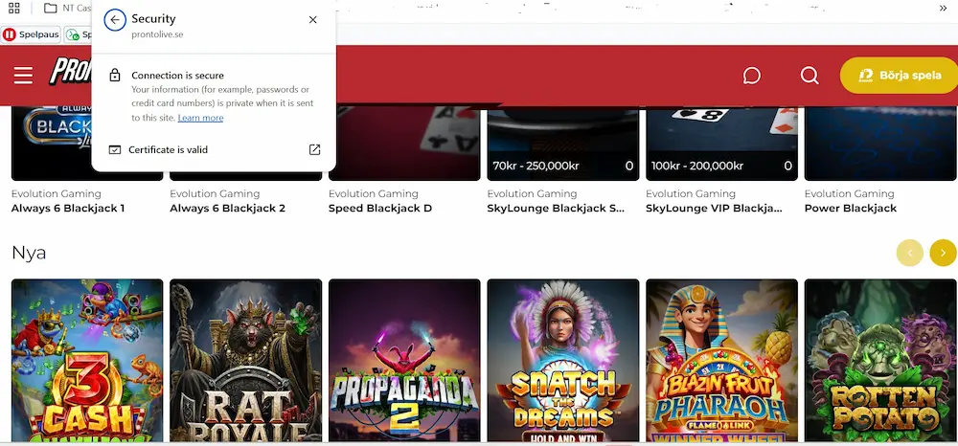This screenshot has width=958, height=446.
Task: Select the 100kr - 200,000kr blackjack thumbnail
Action: pyautogui.click(x=721, y=144)
